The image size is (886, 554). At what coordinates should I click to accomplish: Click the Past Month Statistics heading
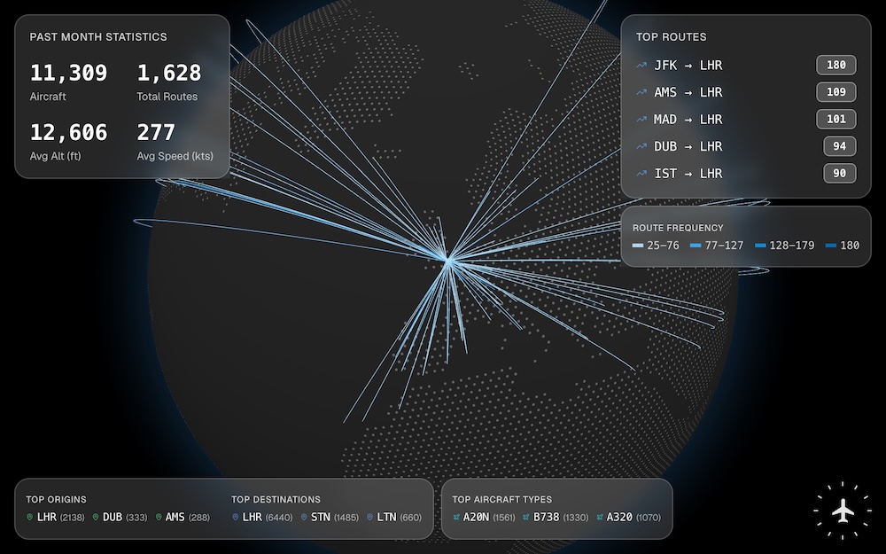tap(98, 36)
